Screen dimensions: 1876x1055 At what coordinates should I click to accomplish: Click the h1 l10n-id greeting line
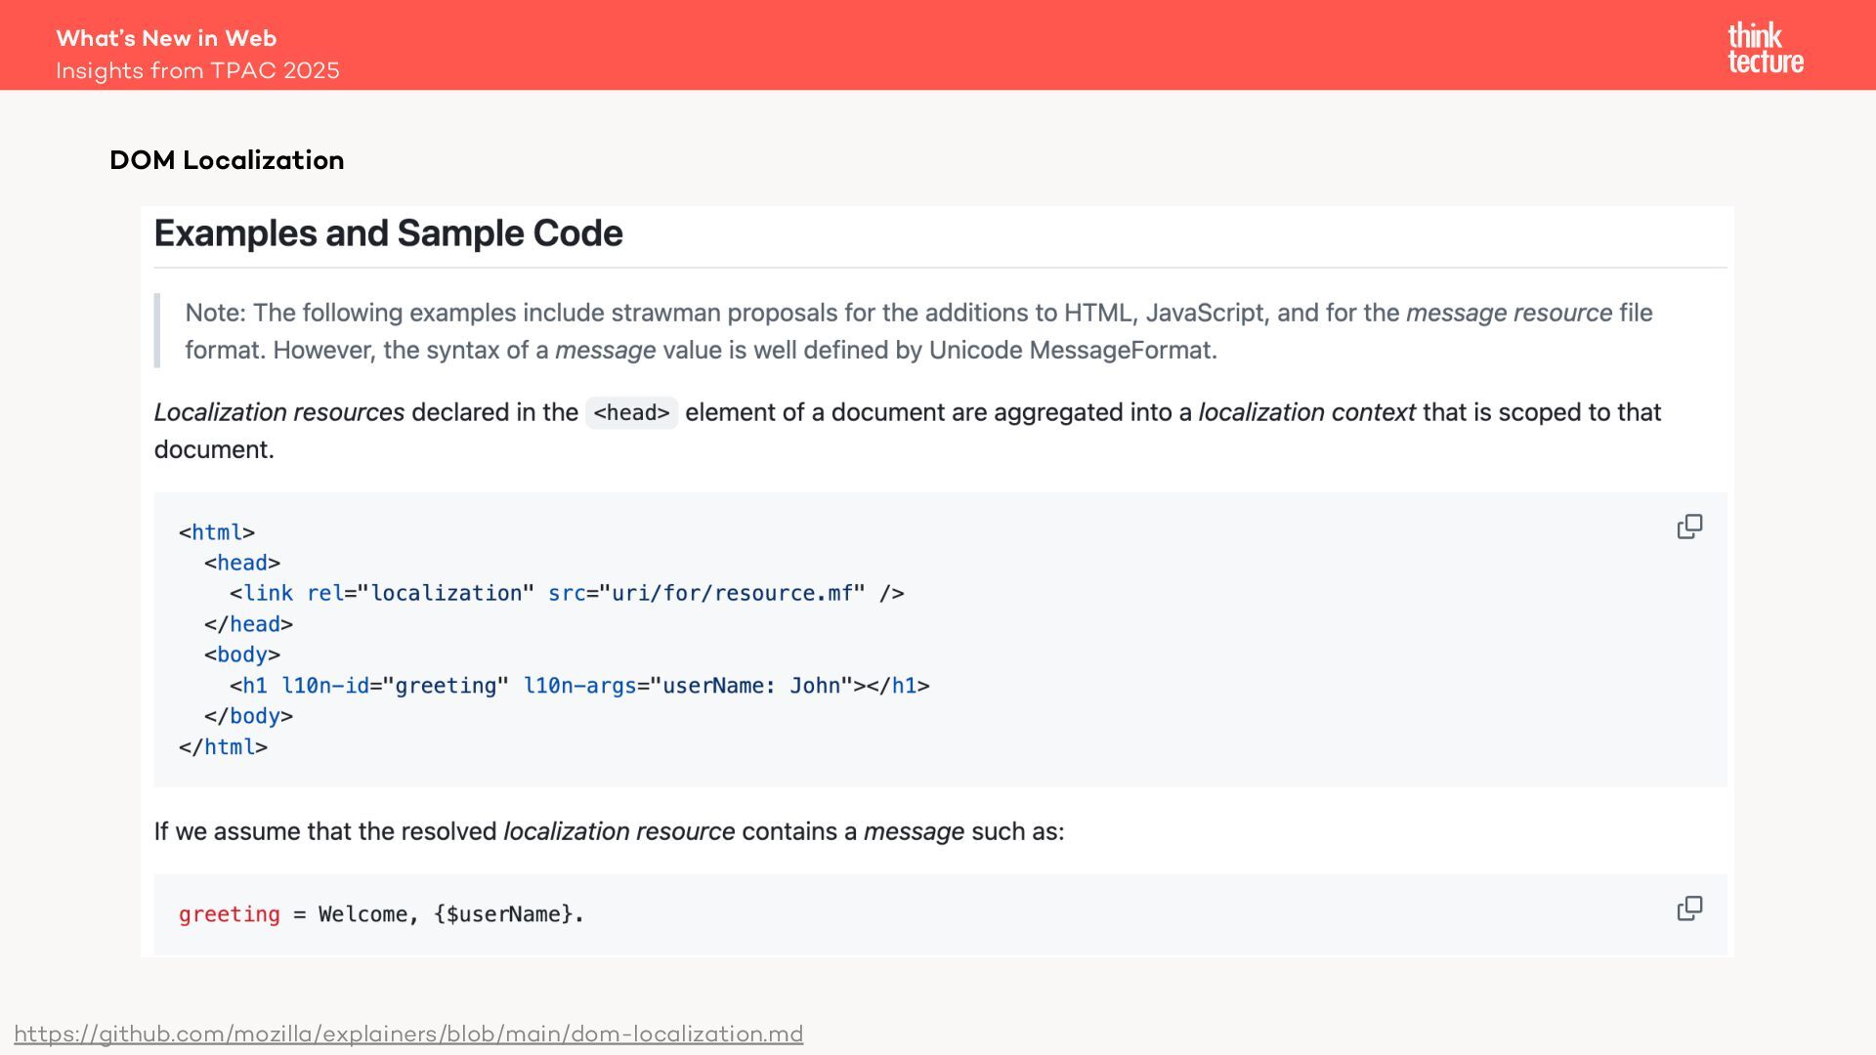pos(578,686)
